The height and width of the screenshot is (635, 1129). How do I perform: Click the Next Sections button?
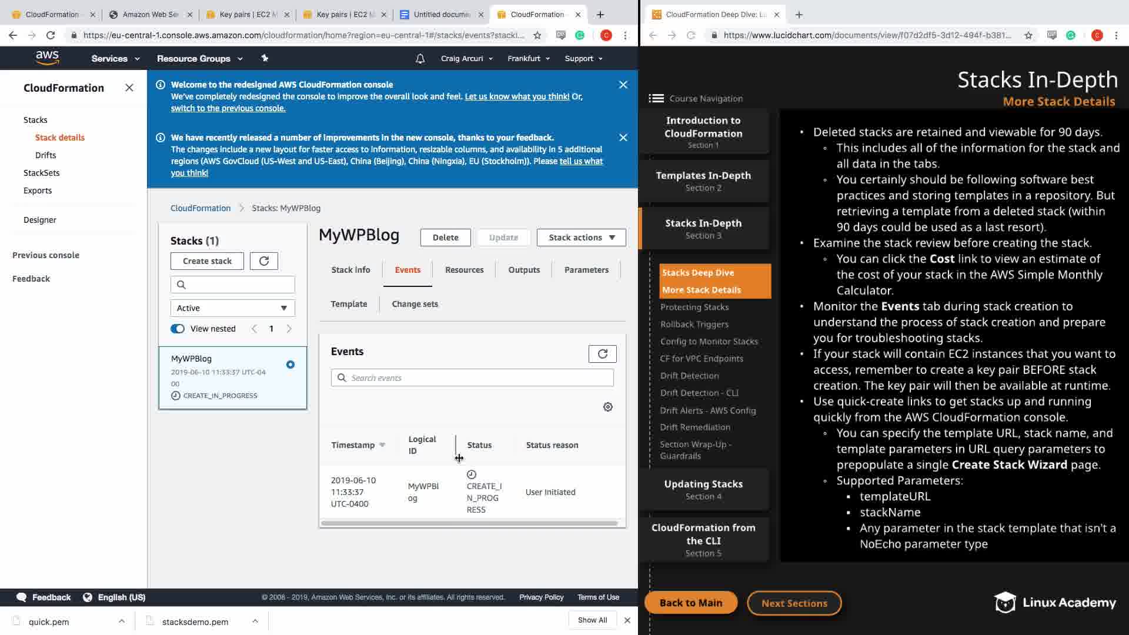coord(794,603)
